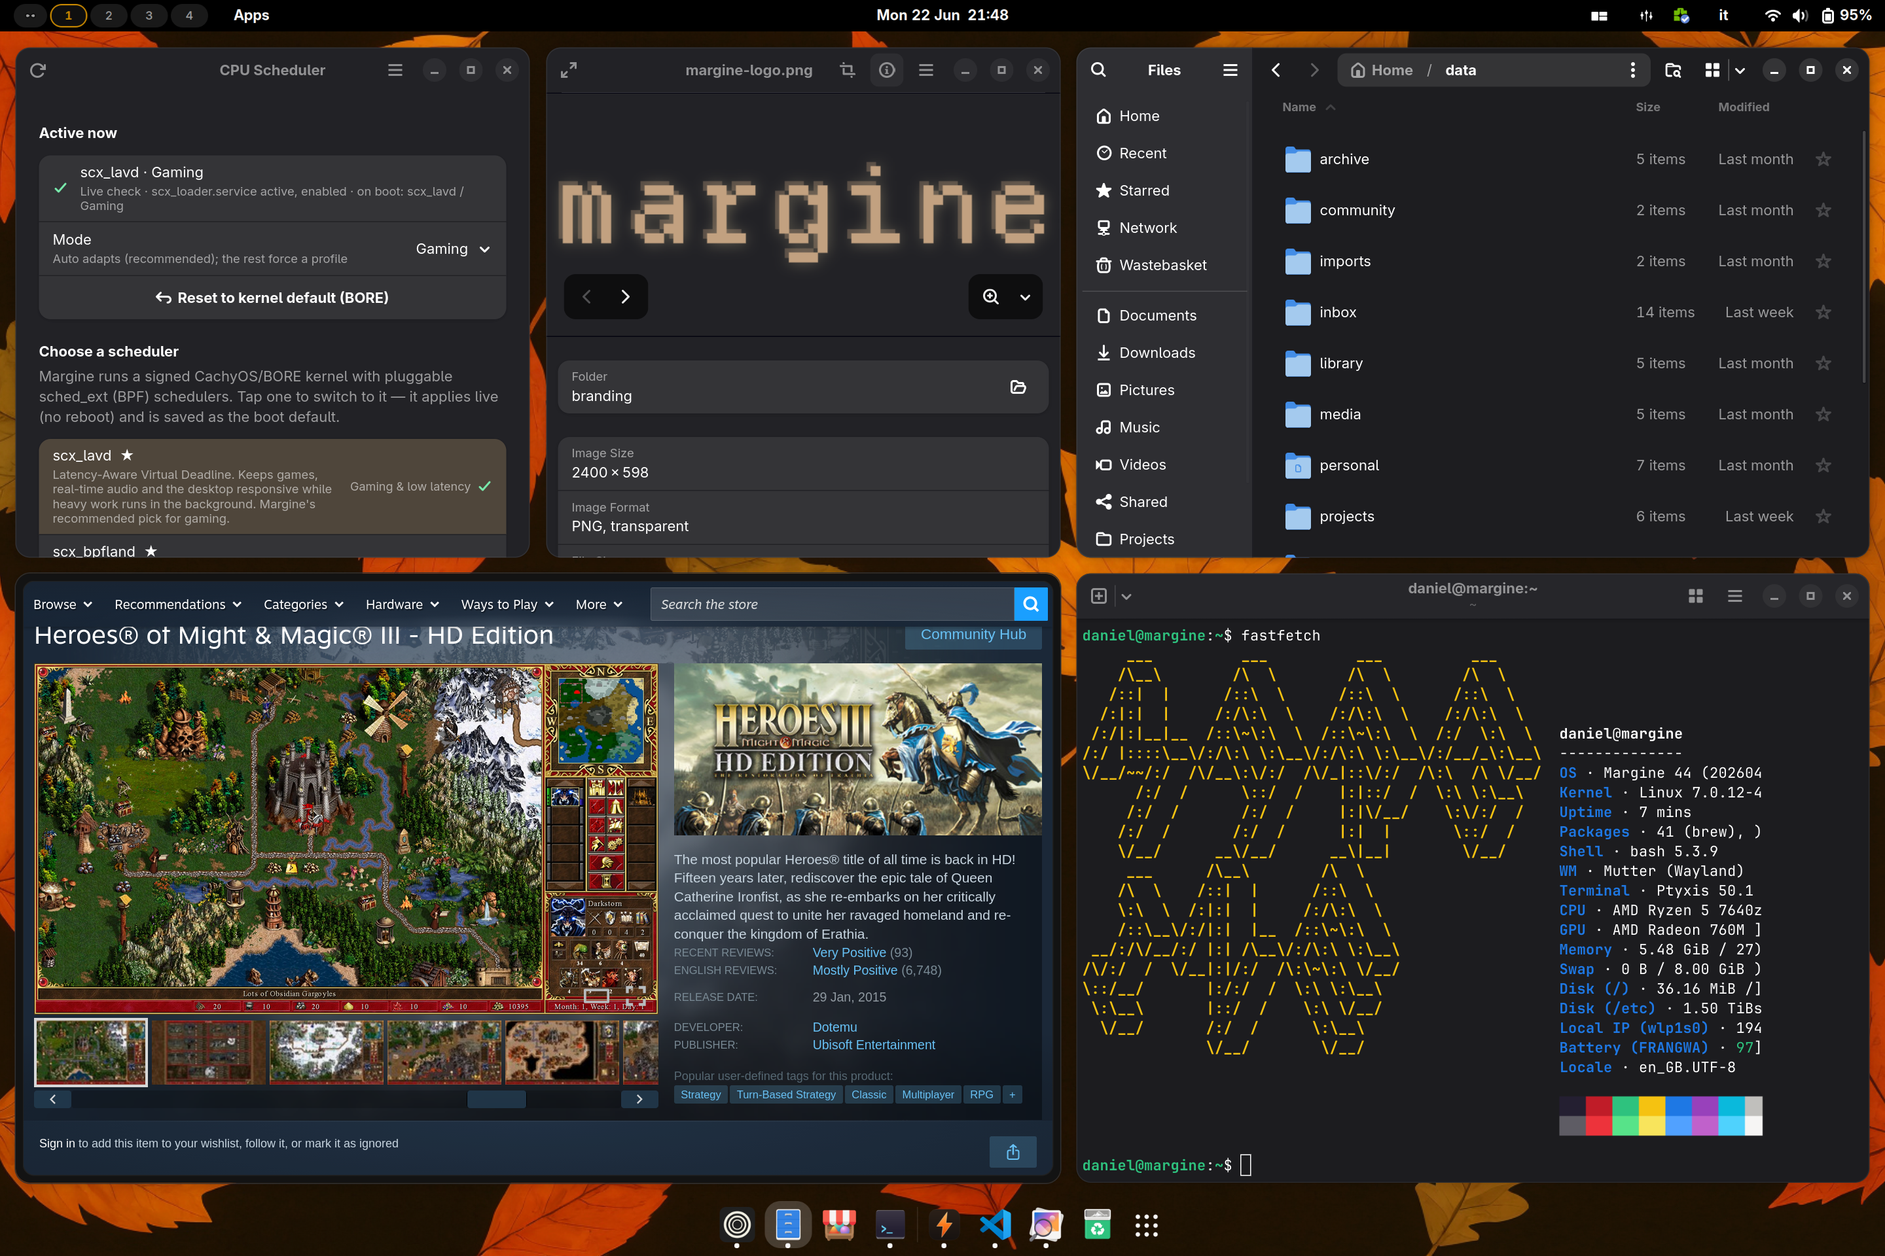Star the archive folder

pos(1823,160)
